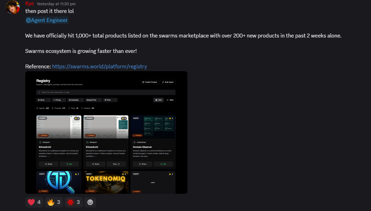This screenshot has height=211, width=371.
Task: Open the All Items filter dropdown
Action: click(x=43, y=100)
